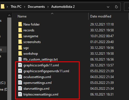The image size is (129, 100).
Task: Click the folder icon in the address bar
Action: point(3,7)
